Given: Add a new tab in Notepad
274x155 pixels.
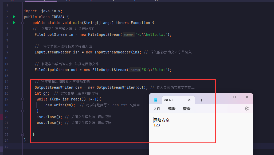Looking at the screenshot, I should pos(201,100).
